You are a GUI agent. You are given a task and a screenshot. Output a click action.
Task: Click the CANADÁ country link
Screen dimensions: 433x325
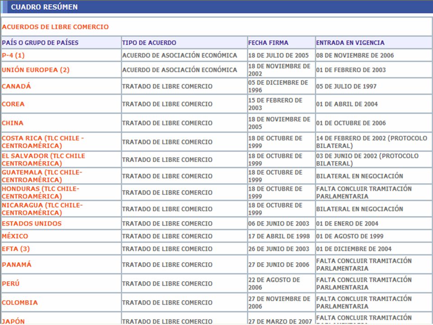pyautogui.click(x=16, y=86)
